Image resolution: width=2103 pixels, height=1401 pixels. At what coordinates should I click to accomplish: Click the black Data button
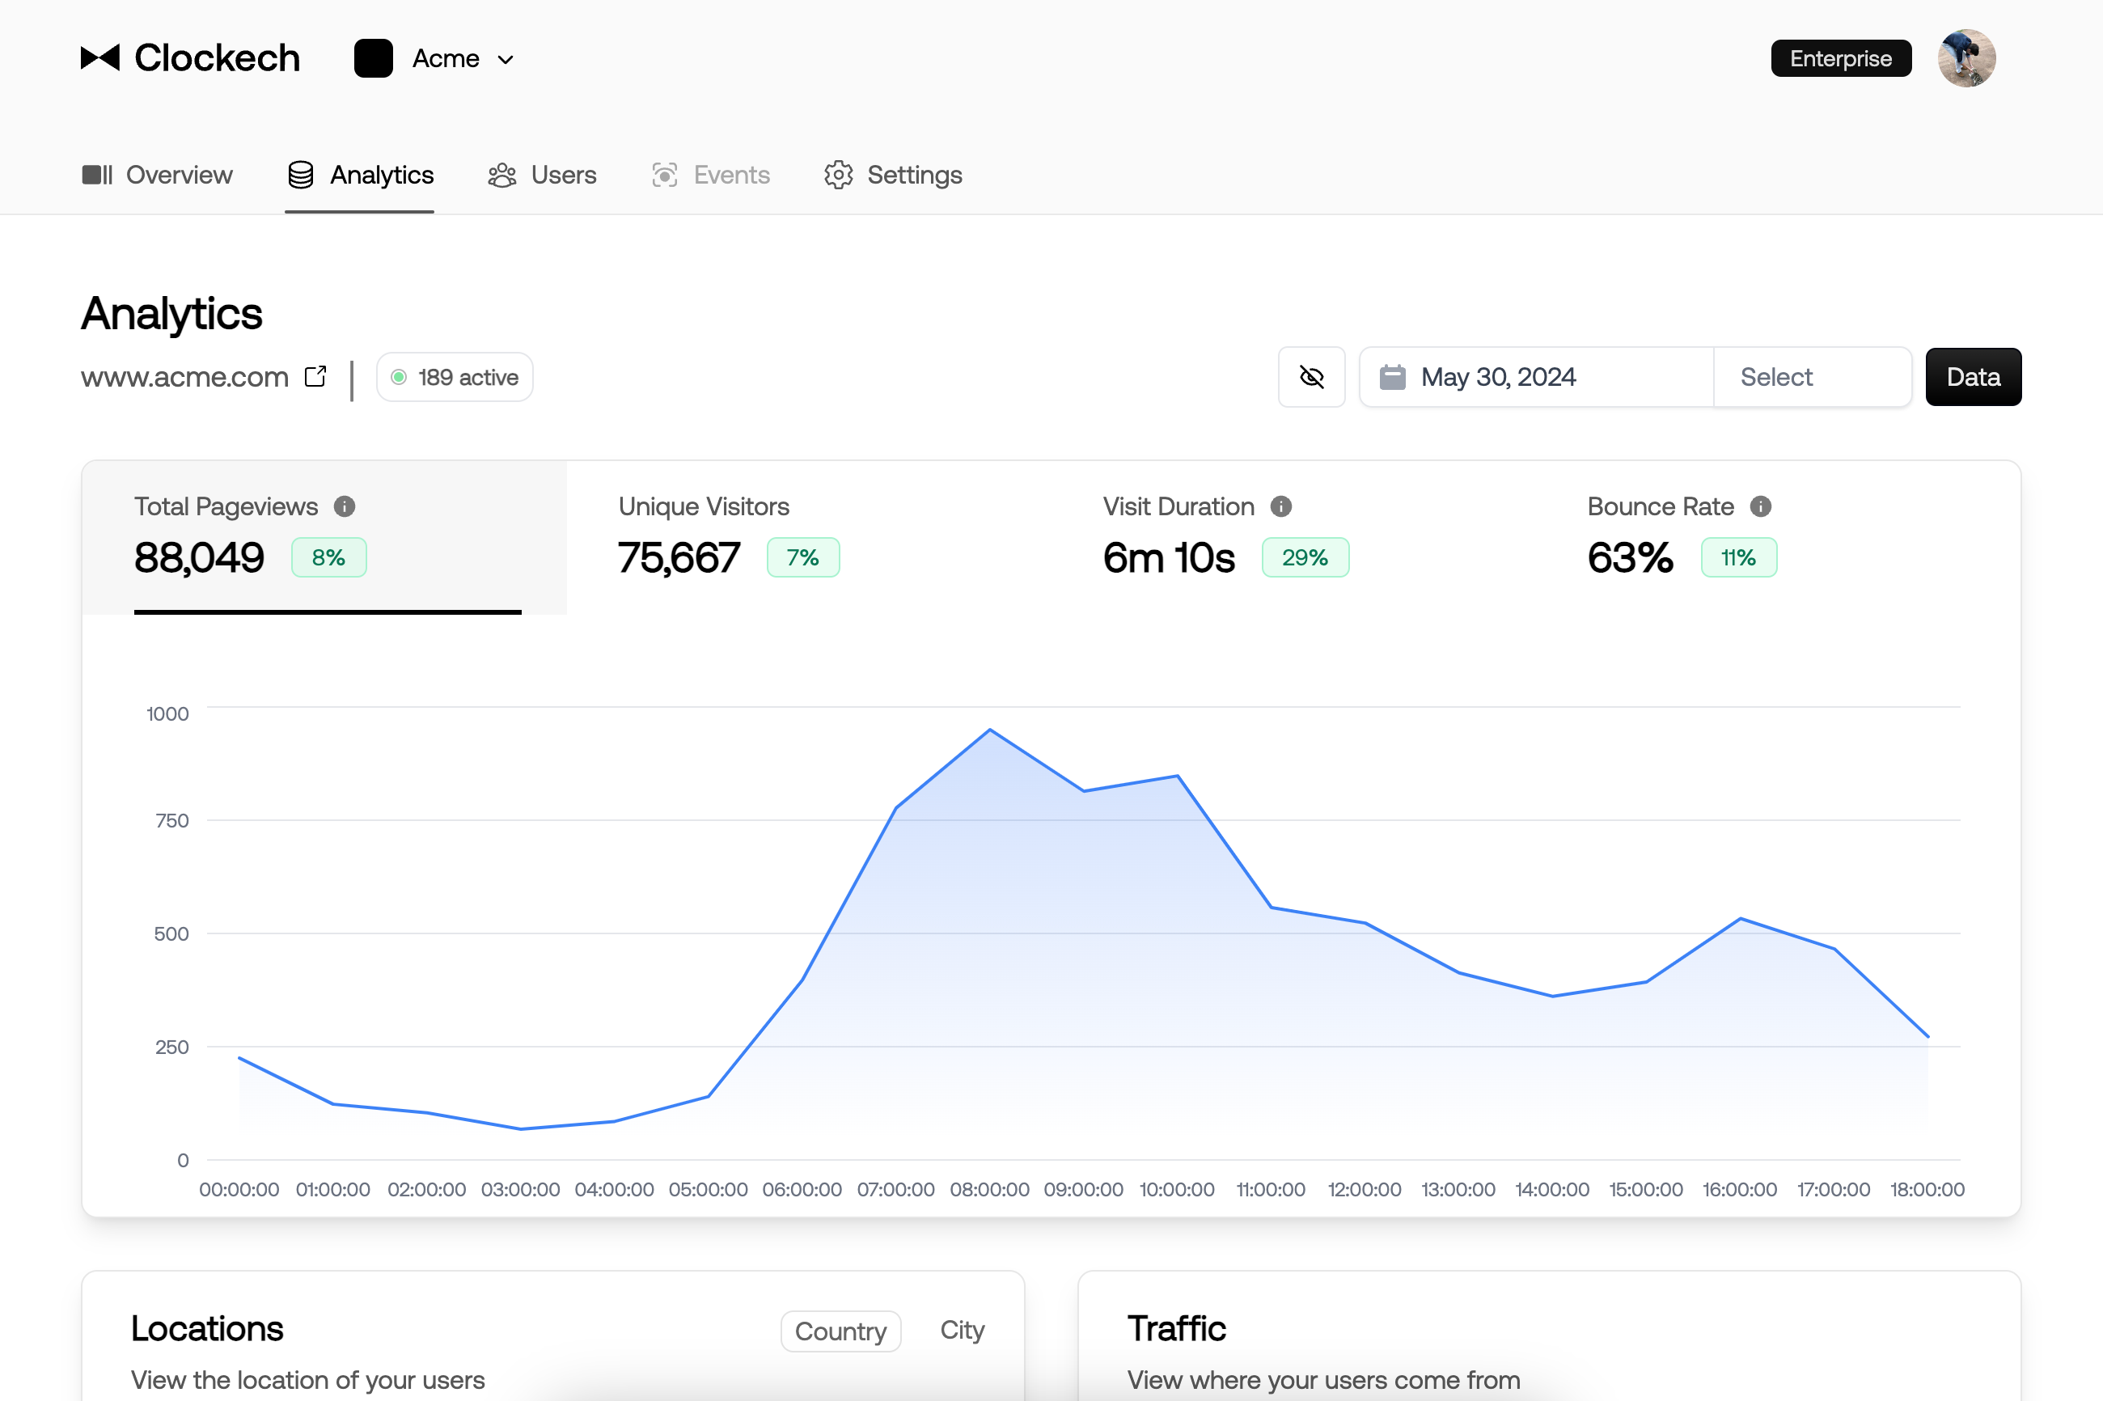click(1973, 377)
